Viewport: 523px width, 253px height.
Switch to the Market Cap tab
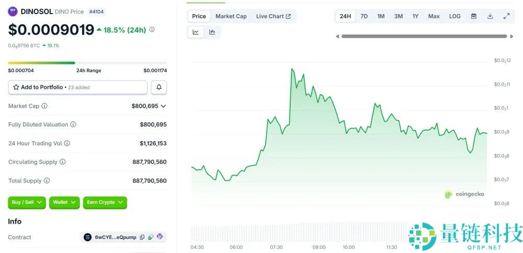231,16
